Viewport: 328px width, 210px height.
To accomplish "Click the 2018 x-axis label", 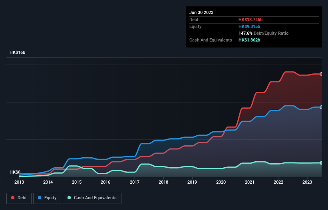I will pos(163,182).
